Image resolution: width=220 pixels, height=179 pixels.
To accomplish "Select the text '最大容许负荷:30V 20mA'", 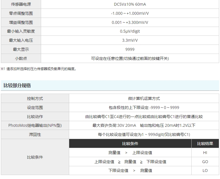I will click(114, 125).
